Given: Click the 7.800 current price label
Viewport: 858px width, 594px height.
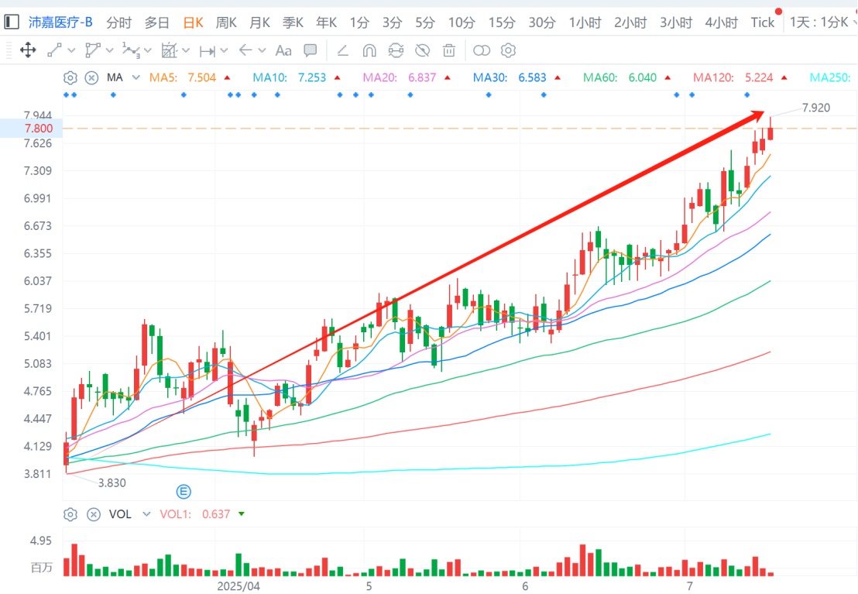Looking at the screenshot, I should 38,128.
